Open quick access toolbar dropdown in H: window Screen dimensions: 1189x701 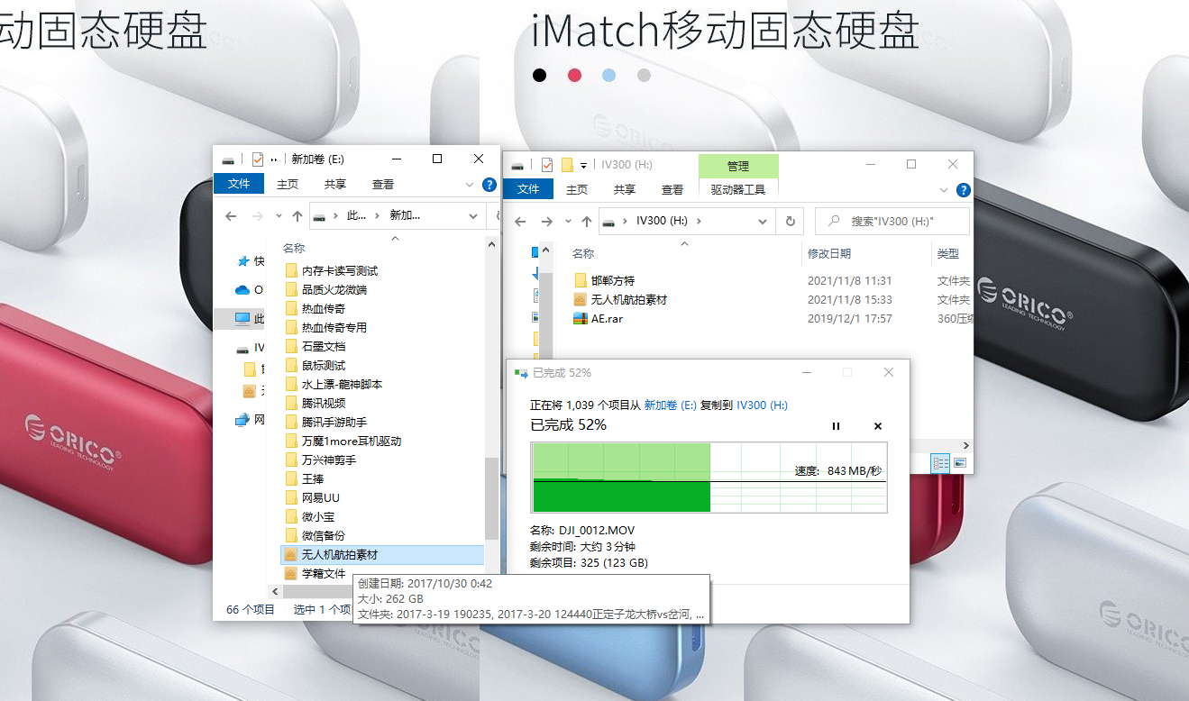(x=584, y=165)
